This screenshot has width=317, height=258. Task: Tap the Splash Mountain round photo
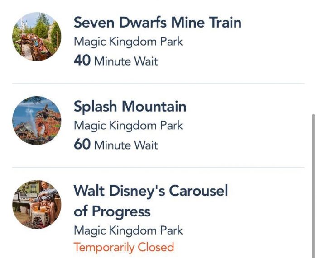click(x=36, y=120)
